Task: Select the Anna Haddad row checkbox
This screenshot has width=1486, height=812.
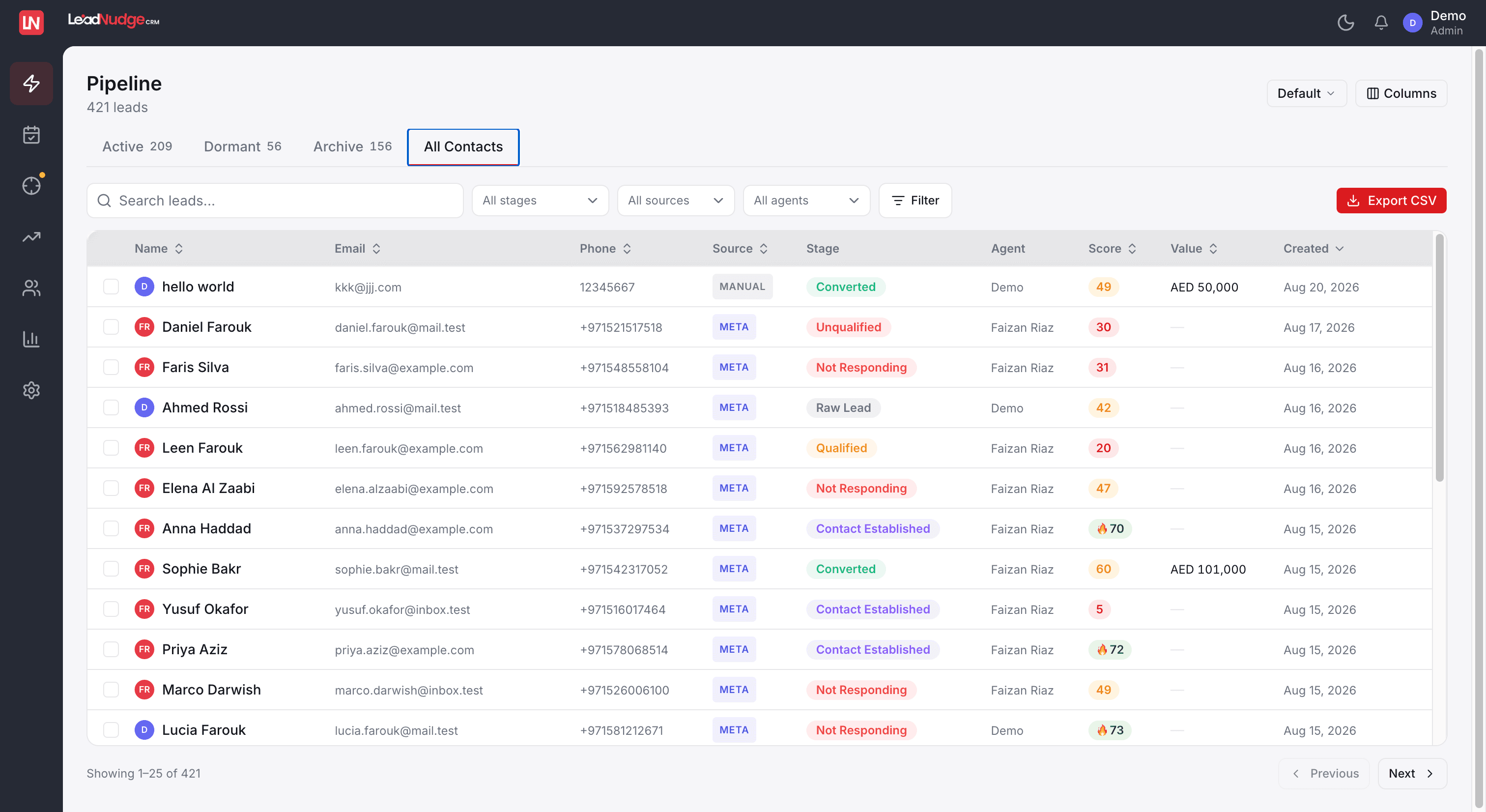Action: click(x=111, y=529)
